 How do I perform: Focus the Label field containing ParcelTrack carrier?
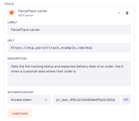point(69,30)
